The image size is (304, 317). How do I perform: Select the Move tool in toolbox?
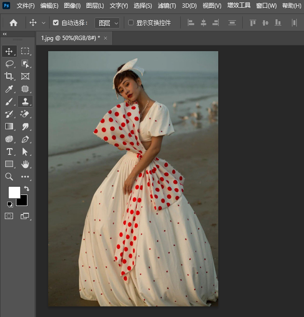(x=9, y=51)
